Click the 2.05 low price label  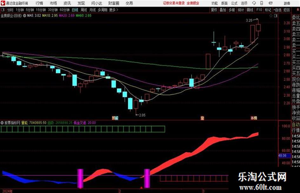pos(142,115)
